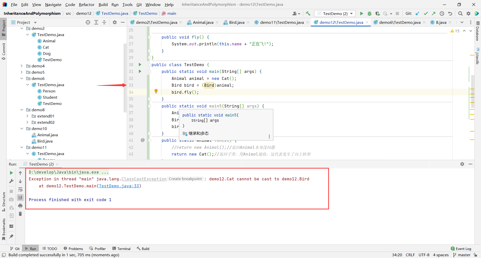Viewport: 481px width, 258px height.
Task: Go to next highlighted error arrow
Action: tap(471, 31)
